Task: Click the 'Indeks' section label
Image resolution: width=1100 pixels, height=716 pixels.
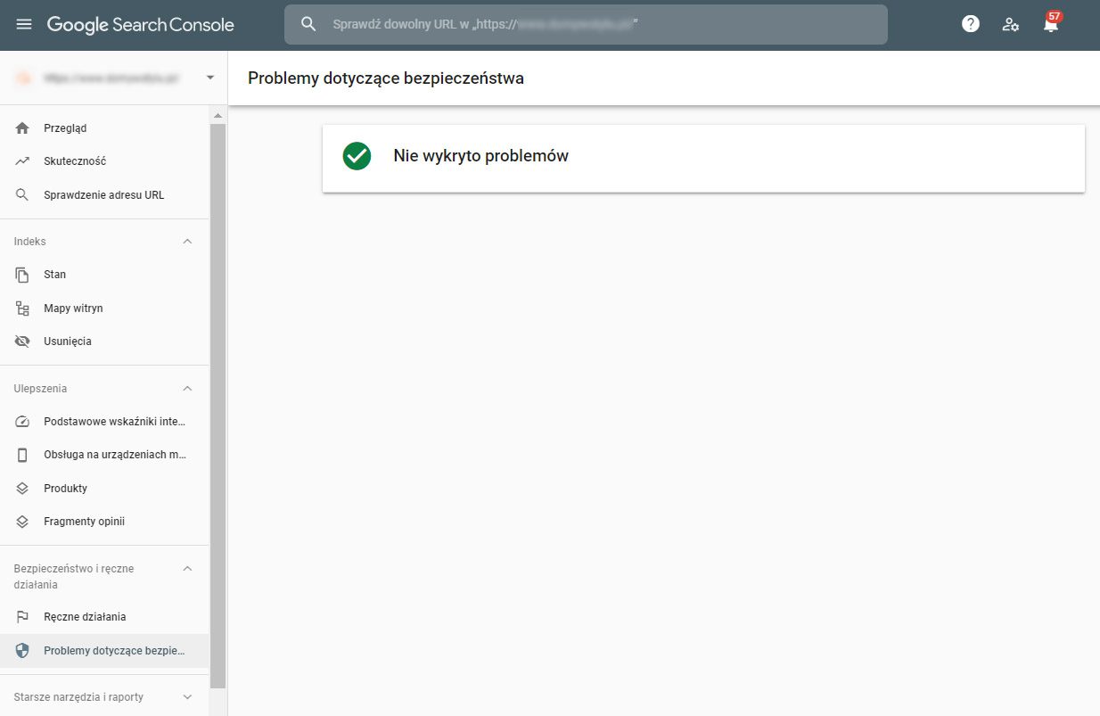Action: coord(30,242)
